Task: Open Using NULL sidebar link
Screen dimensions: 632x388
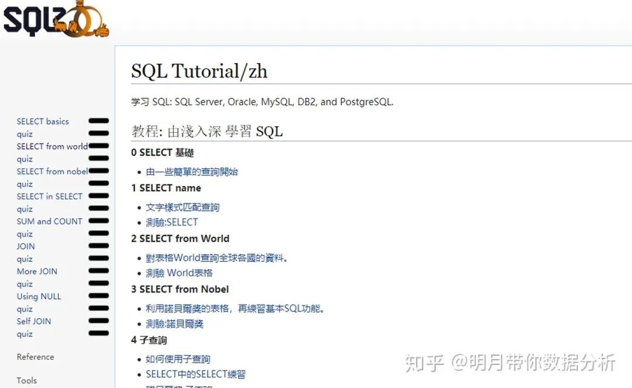Action: (39, 296)
